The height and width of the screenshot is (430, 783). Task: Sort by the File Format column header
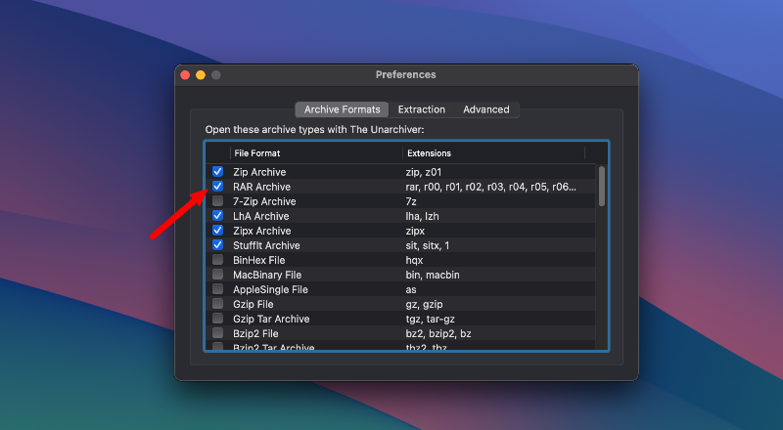pos(316,153)
